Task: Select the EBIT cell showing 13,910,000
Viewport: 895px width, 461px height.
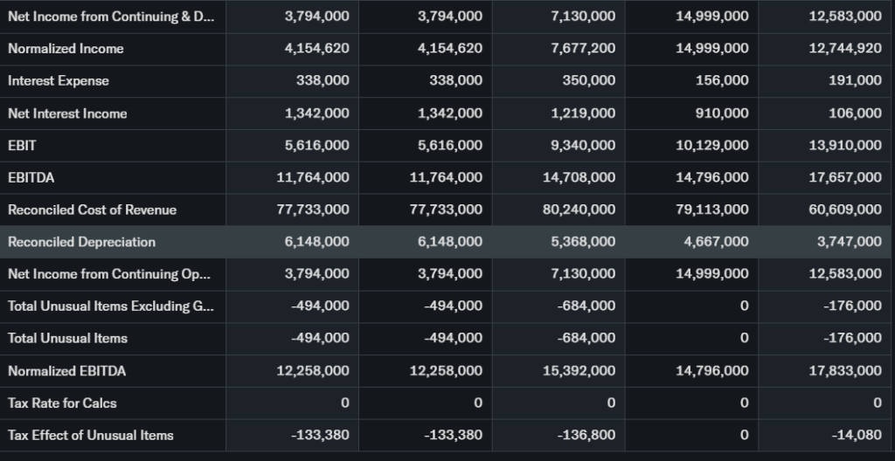Action: tap(845, 146)
